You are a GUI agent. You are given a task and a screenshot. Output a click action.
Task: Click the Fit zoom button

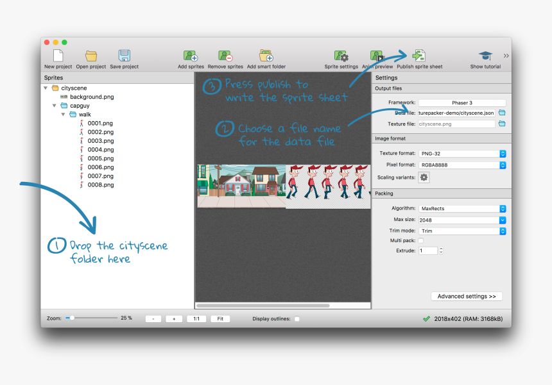pyautogui.click(x=220, y=318)
